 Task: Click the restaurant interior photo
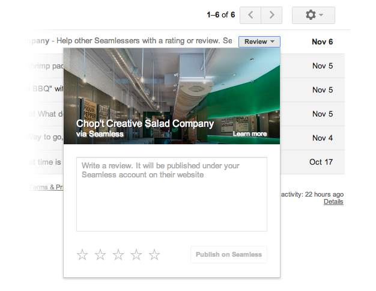pyautogui.click(x=172, y=96)
